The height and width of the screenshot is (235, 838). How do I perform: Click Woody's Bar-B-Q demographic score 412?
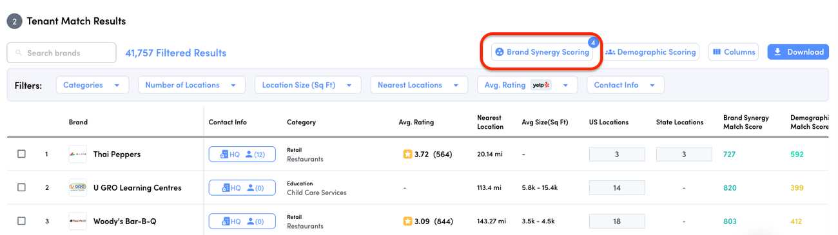pos(797,221)
